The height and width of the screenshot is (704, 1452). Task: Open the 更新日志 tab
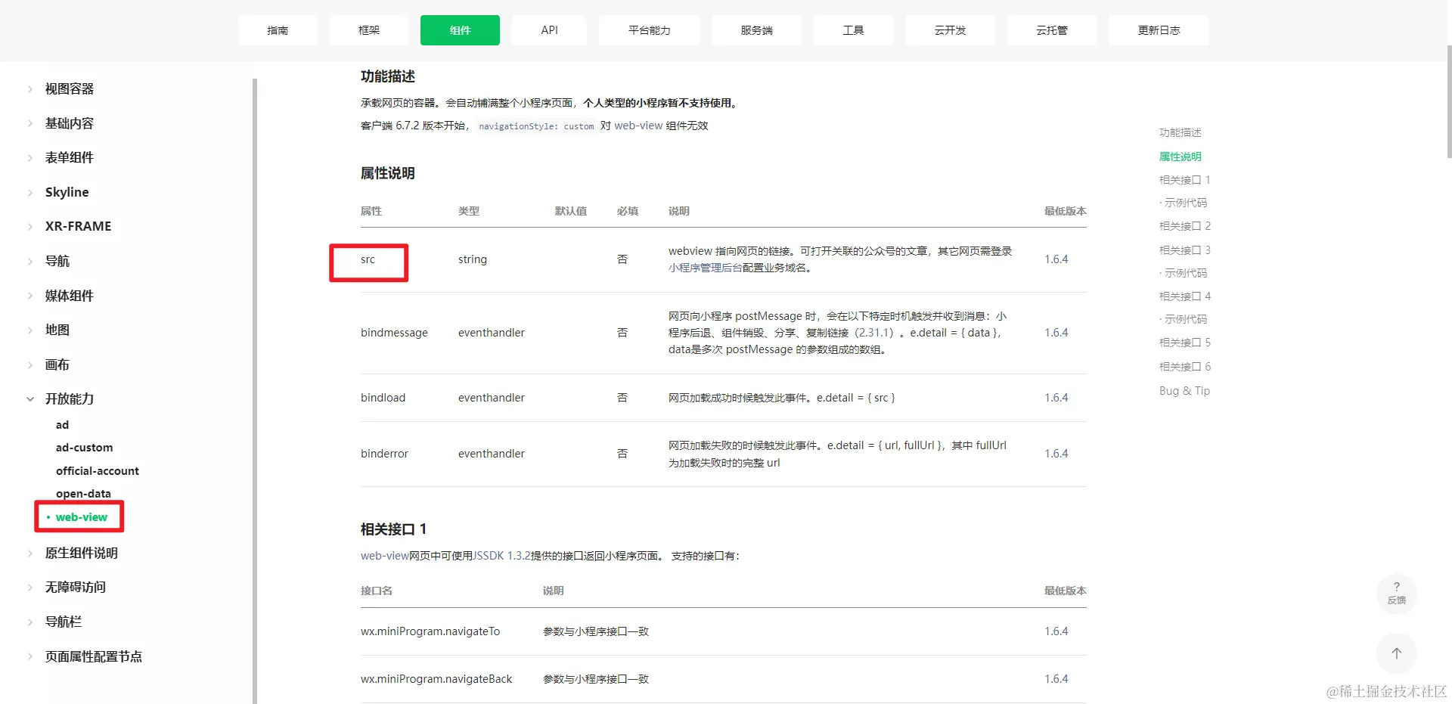click(x=1159, y=30)
